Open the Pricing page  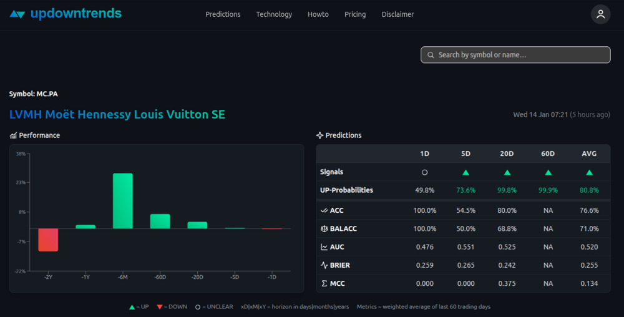coord(355,14)
